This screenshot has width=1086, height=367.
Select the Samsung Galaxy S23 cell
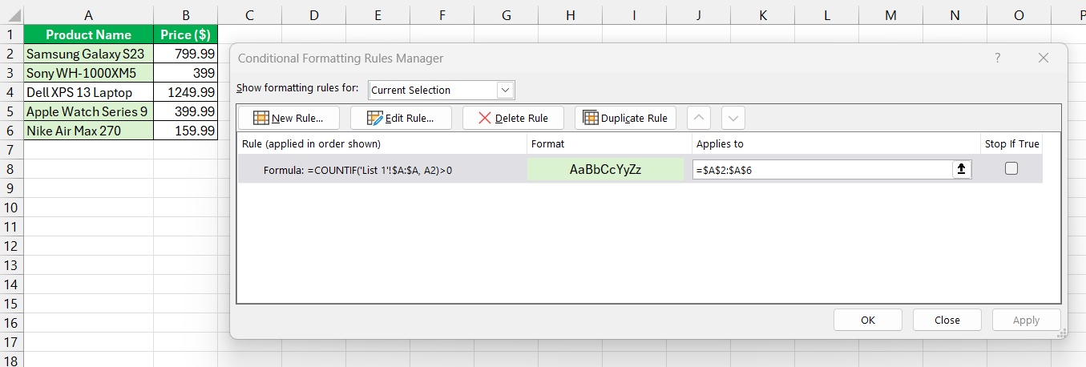[88, 54]
